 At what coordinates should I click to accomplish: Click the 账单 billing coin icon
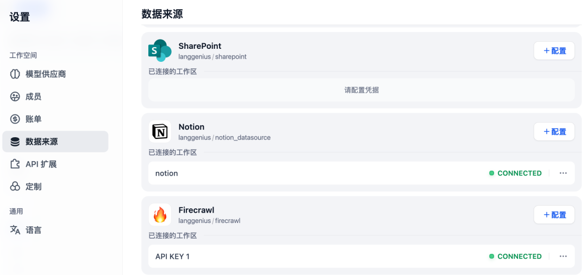point(15,119)
